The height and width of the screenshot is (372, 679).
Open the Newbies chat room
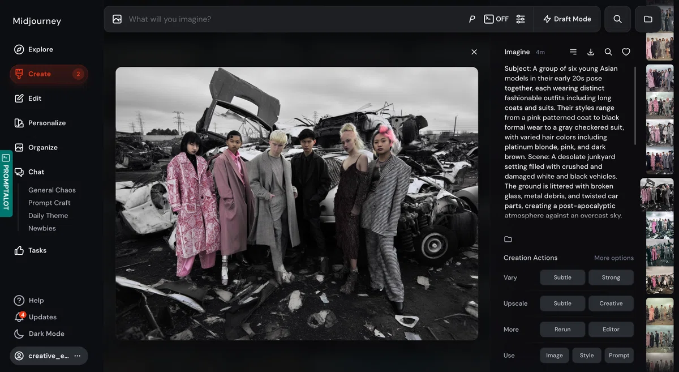(42, 228)
